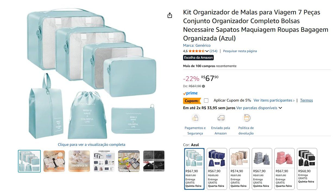
Task: Click the Escolha da Amazon badge
Action: click(x=198, y=58)
